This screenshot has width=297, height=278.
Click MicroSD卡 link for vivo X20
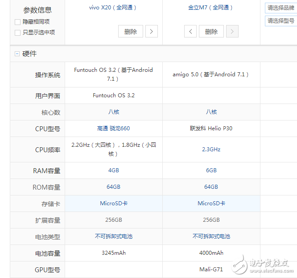coord(114,203)
